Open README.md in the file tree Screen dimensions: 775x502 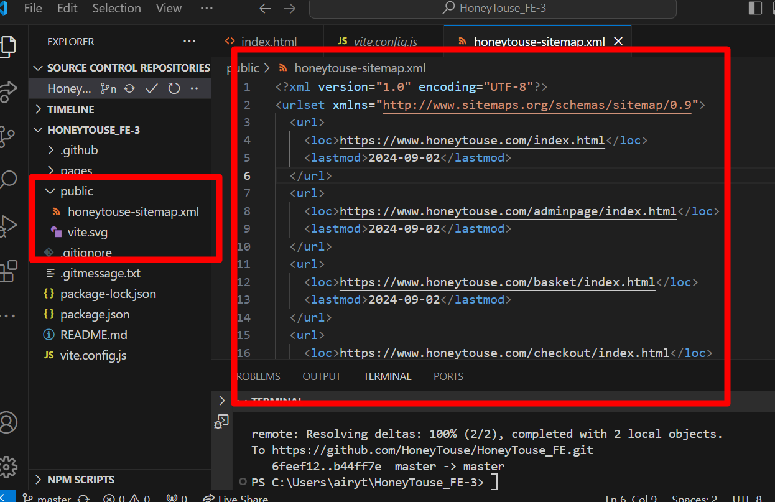93,335
